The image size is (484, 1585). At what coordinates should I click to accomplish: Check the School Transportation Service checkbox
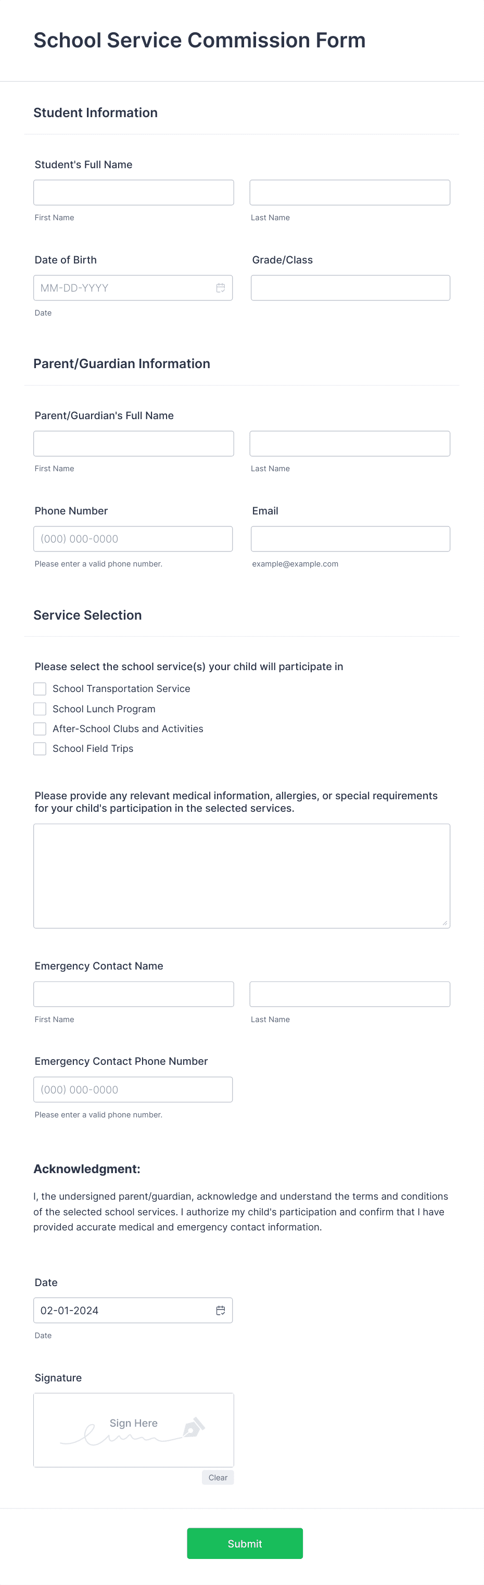pos(40,688)
